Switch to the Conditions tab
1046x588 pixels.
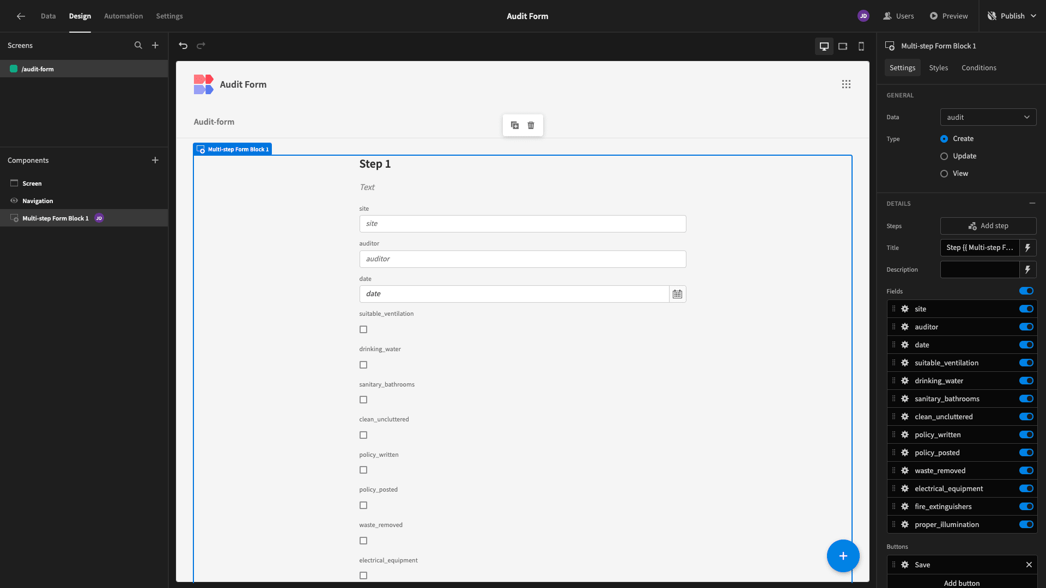(979, 68)
